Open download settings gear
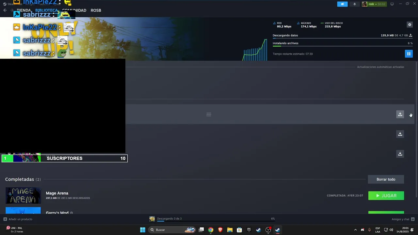Screen dimensions: 418x235 [x=410, y=24]
